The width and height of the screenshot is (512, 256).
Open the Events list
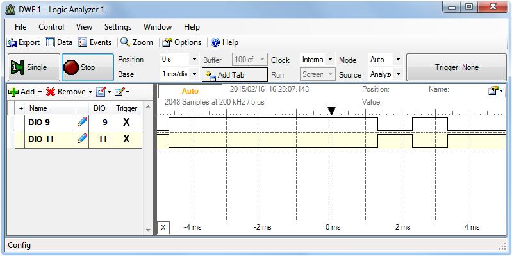(83, 42)
